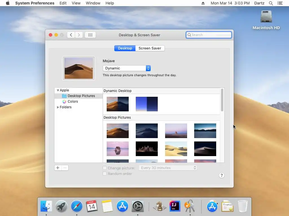This screenshot has height=216, width=289.
Task: Collapse the Apple tree group
Action: pyautogui.click(x=58, y=90)
